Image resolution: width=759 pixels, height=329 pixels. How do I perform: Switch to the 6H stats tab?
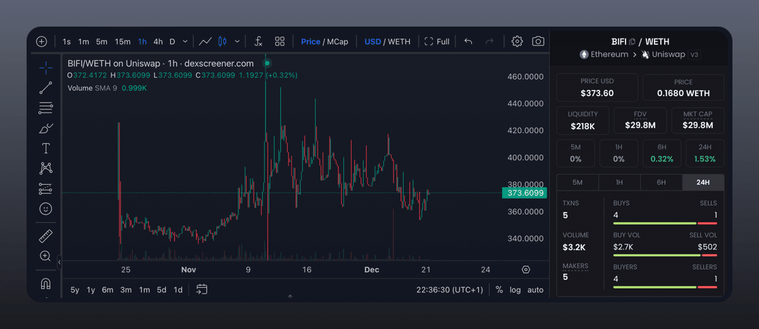(x=661, y=182)
